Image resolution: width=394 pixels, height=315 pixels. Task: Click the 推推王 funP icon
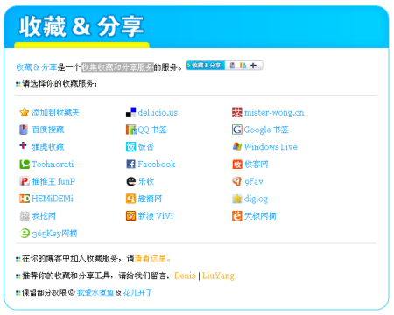25,181
